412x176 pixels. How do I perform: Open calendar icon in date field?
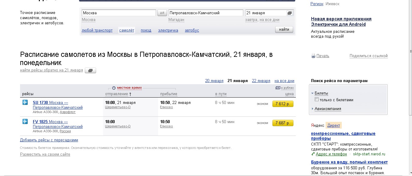coord(289,13)
